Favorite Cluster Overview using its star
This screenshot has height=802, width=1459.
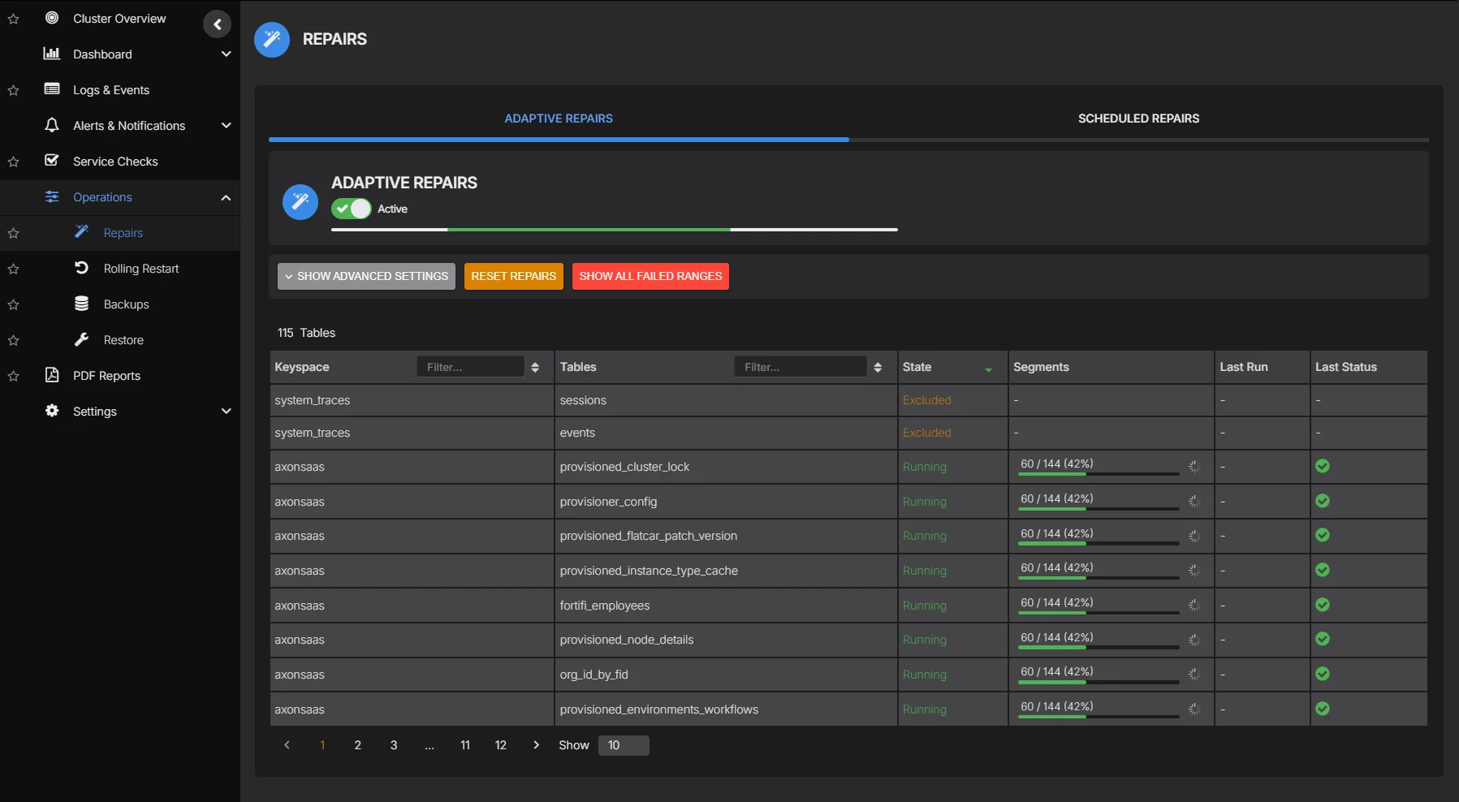(13, 19)
